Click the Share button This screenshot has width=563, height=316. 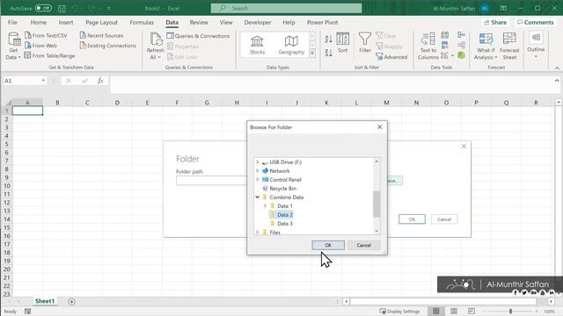point(495,22)
